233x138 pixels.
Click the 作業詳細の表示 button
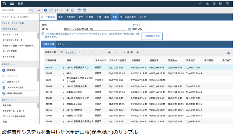click(x=152, y=36)
